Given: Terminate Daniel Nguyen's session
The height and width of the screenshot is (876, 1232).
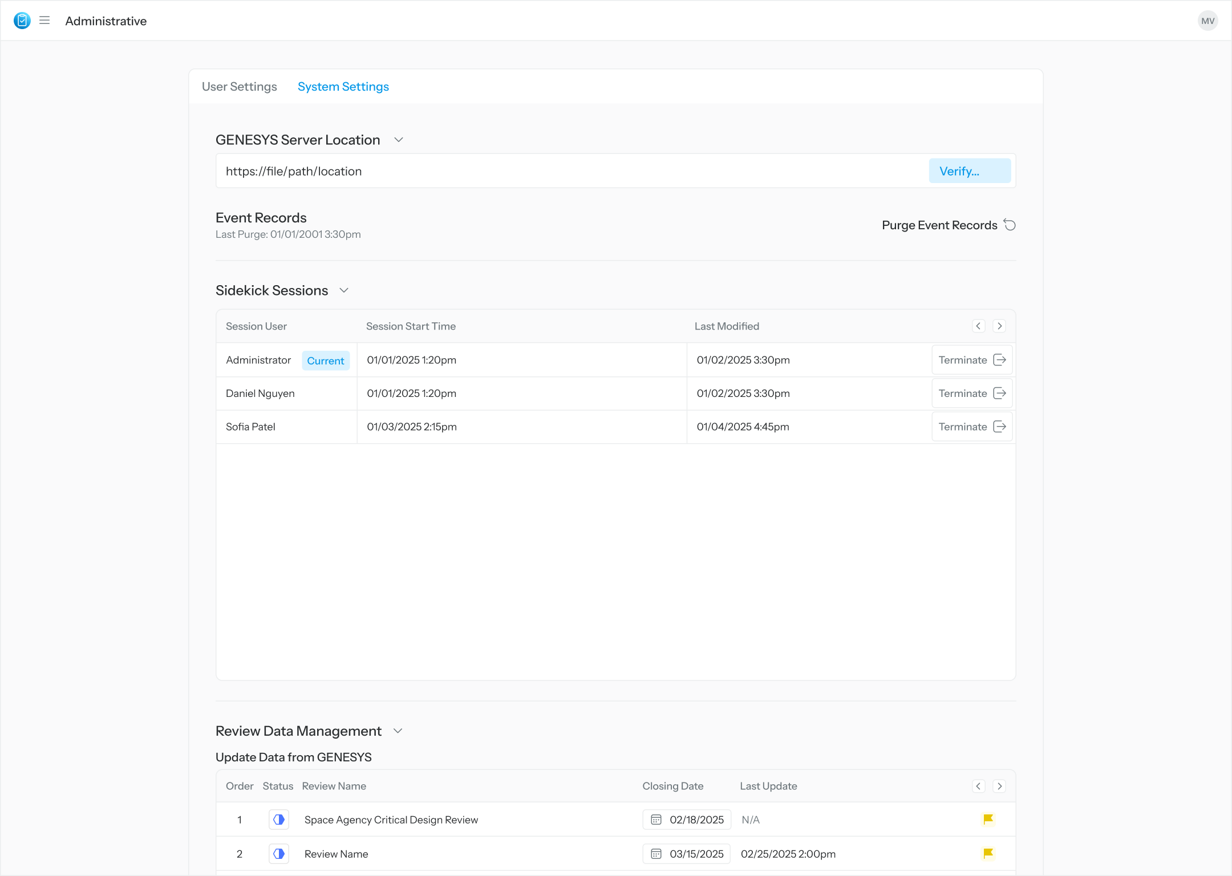Looking at the screenshot, I should point(972,394).
